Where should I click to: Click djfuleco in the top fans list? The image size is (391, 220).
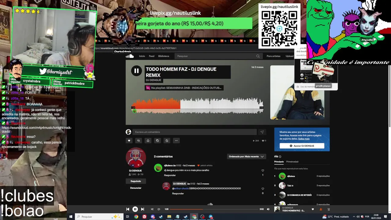[x=291, y=176]
